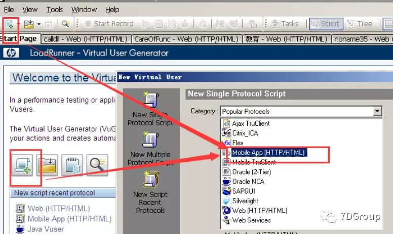Switch to CareOfFunc - Web (HTTP/HTML) tab
The image size is (393, 234).
pyautogui.click(x=187, y=39)
